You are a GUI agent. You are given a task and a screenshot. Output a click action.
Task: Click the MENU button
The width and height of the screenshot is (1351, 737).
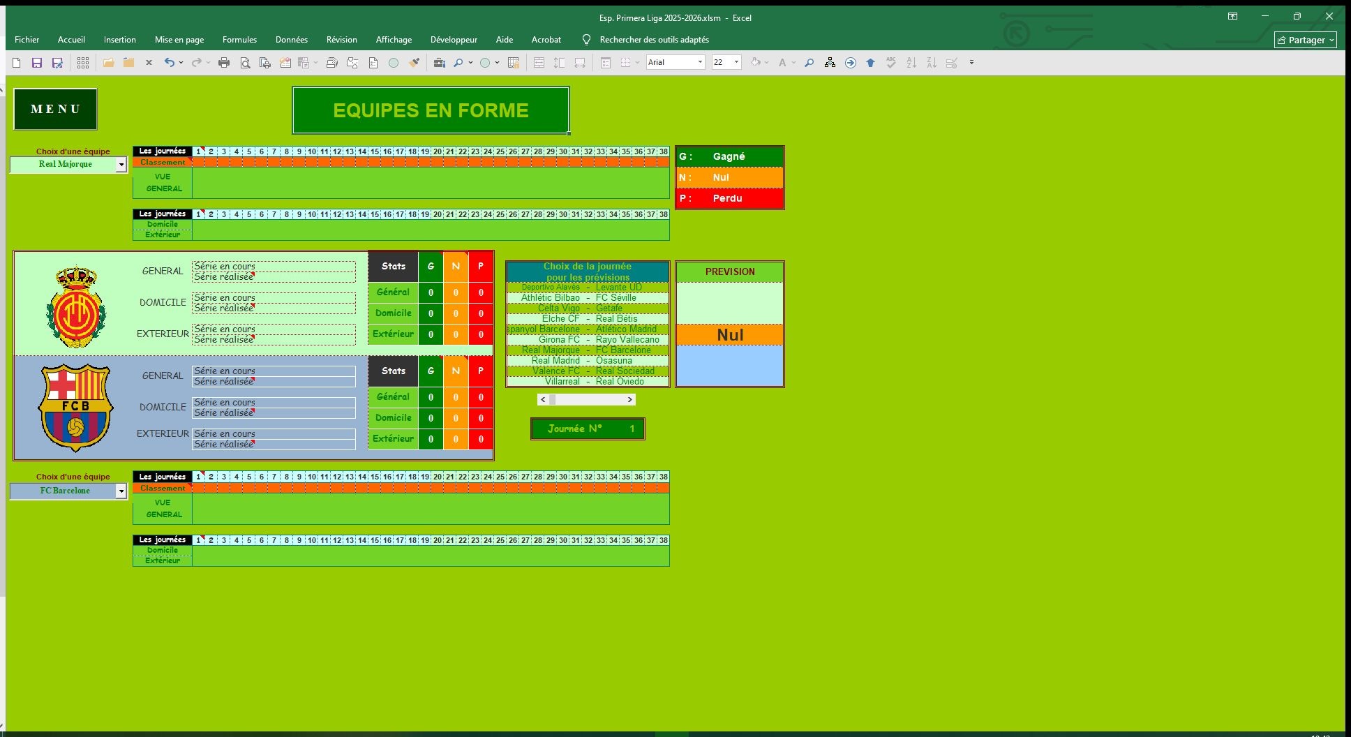coord(55,109)
